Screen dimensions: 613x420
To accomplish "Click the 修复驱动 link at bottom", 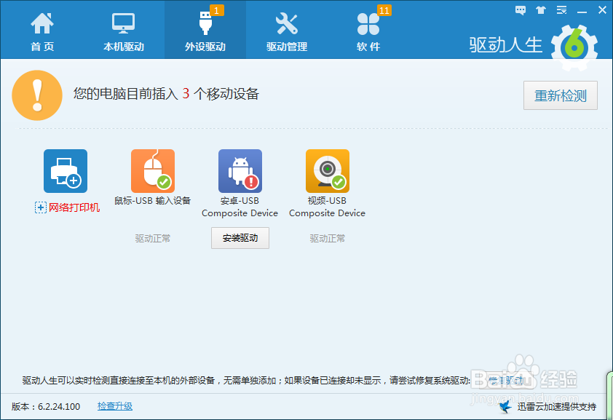I will pyautogui.click(x=506, y=380).
